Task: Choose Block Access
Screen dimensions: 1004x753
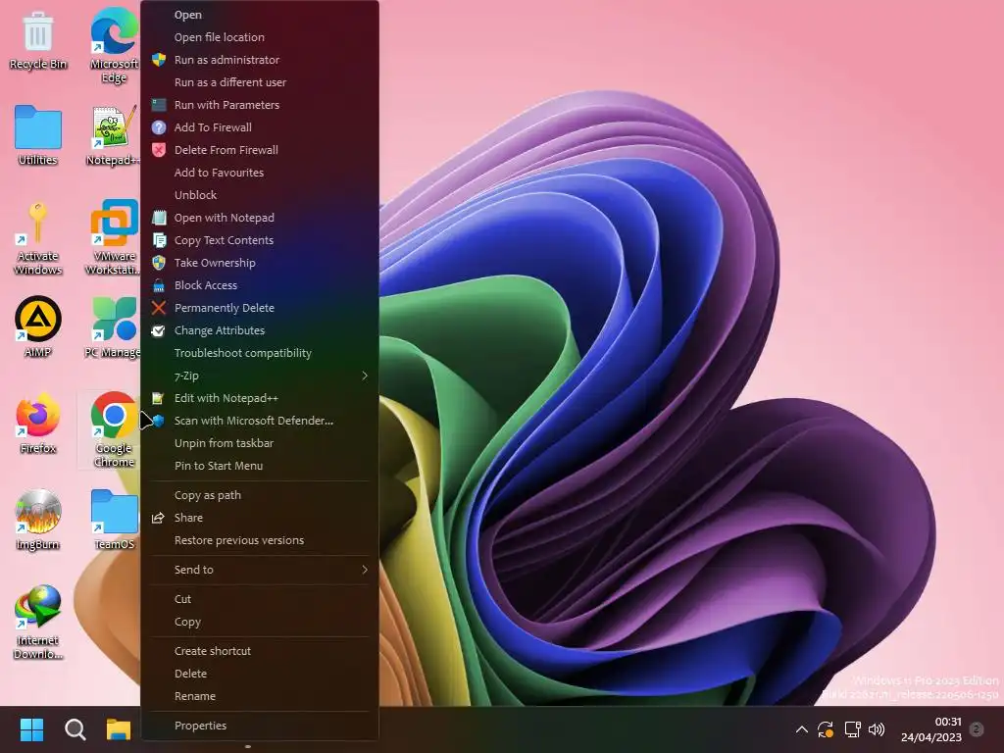Action: click(259, 285)
